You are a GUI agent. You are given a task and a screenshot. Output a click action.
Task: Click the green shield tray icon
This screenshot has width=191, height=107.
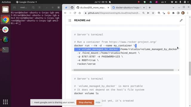click(144, 2)
